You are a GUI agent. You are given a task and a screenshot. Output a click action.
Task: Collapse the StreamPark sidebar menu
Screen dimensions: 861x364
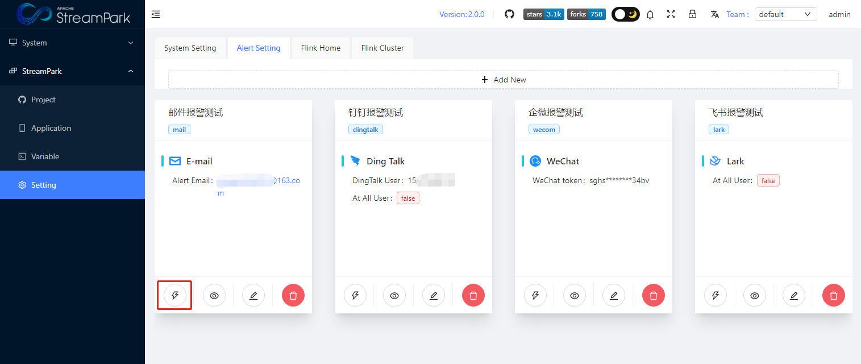tap(72, 71)
